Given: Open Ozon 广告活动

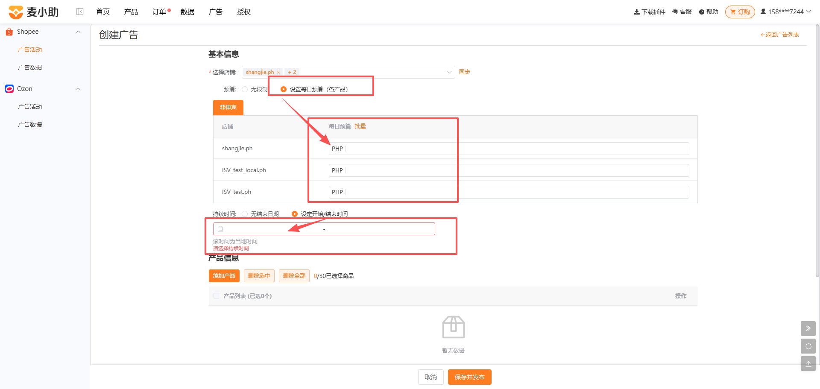Looking at the screenshot, I should (x=30, y=107).
